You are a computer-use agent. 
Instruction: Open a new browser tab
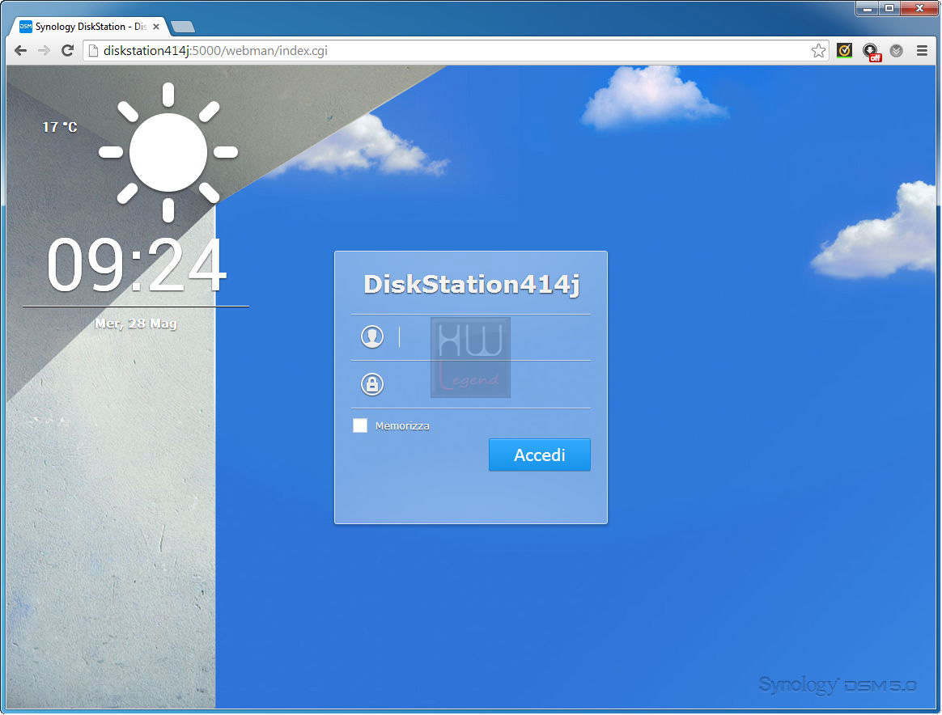point(183,27)
